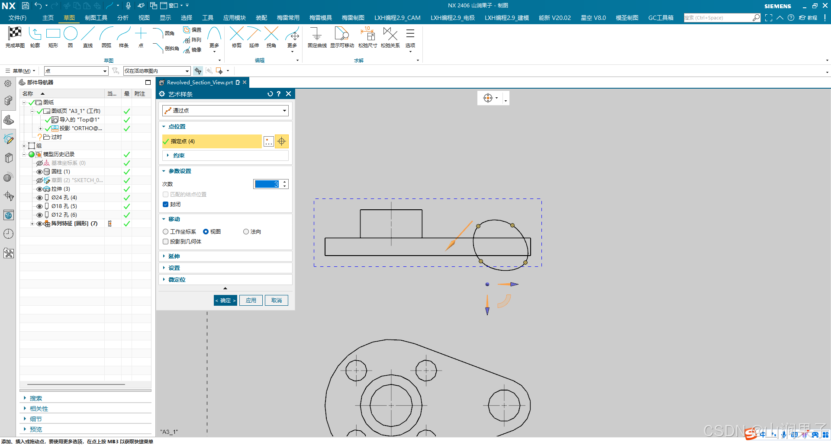Click the 应用 button

click(251, 301)
